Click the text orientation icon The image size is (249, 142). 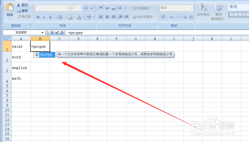click(120, 8)
